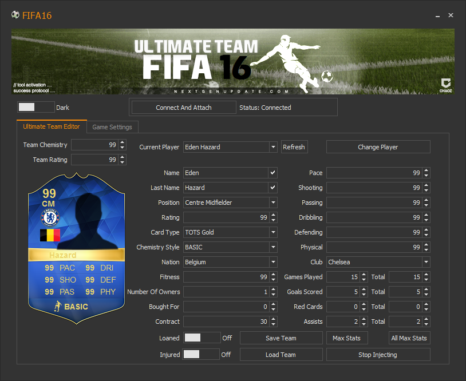This screenshot has width=466, height=381.
Task: Click the CHAOZ logo in the banner
Action: [445, 85]
